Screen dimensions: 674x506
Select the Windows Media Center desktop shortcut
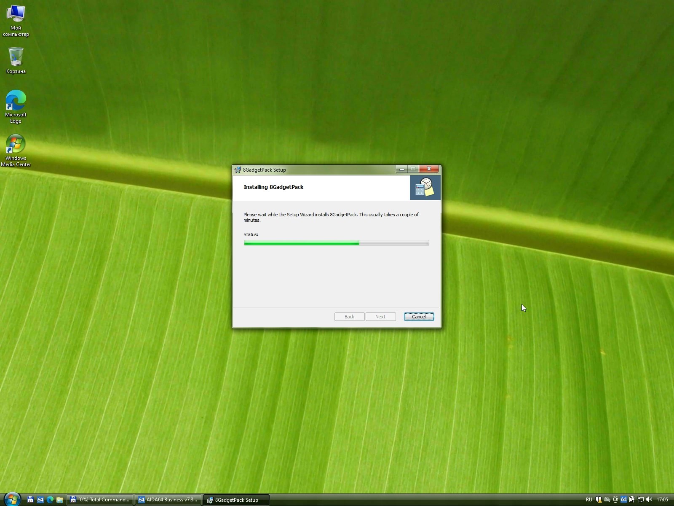pyautogui.click(x=16, y=151)
